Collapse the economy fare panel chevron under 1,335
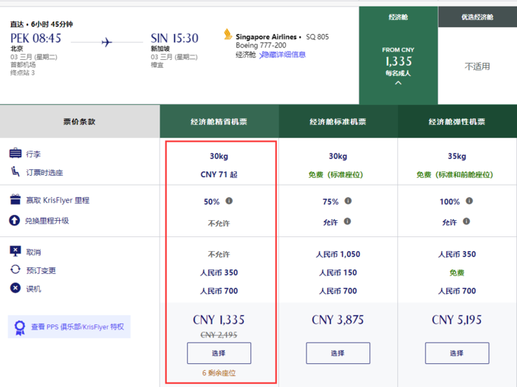 click(x=398, y=83)
